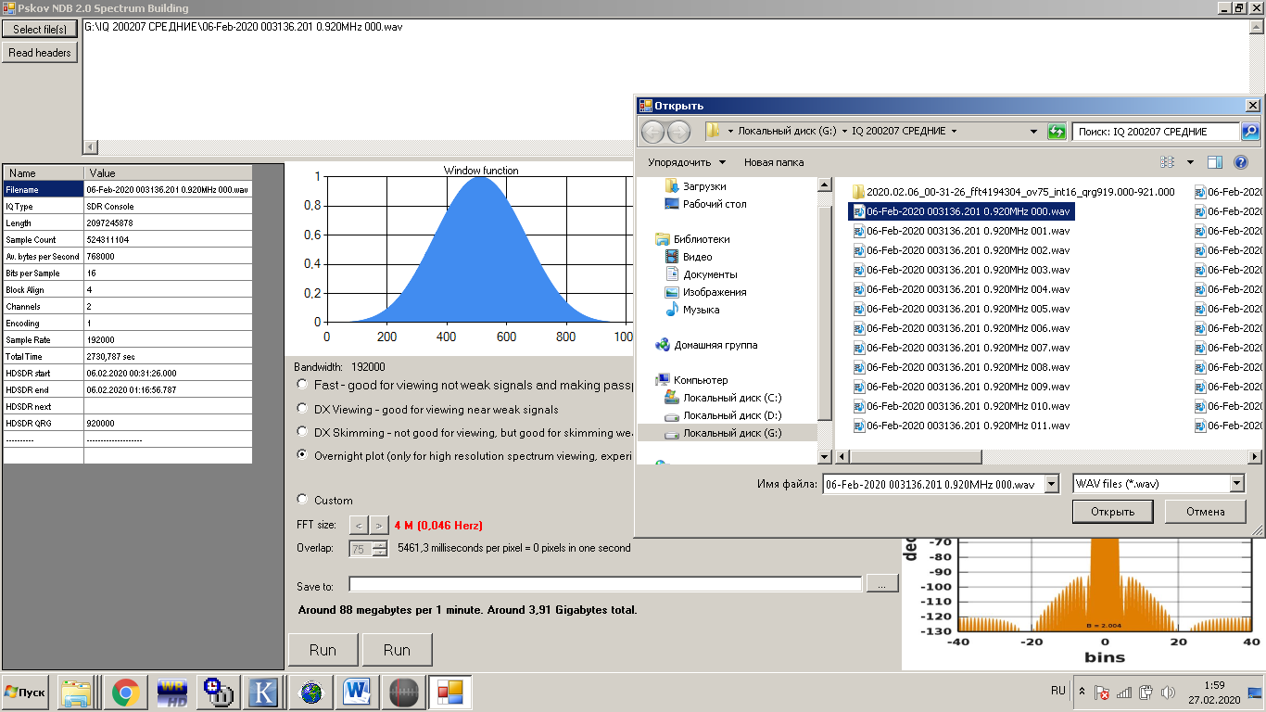The width and height of the screenshot is (1266, 712).
Task: Select the Fast spectrum mode radio button
Action: [302, 385]
